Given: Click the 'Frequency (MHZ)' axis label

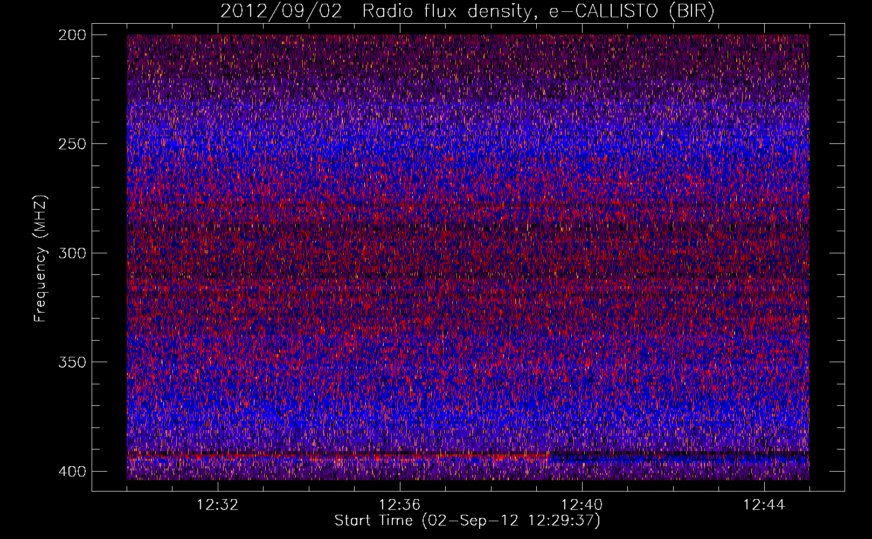Looking at the screenshot, I should click(40, 258).
